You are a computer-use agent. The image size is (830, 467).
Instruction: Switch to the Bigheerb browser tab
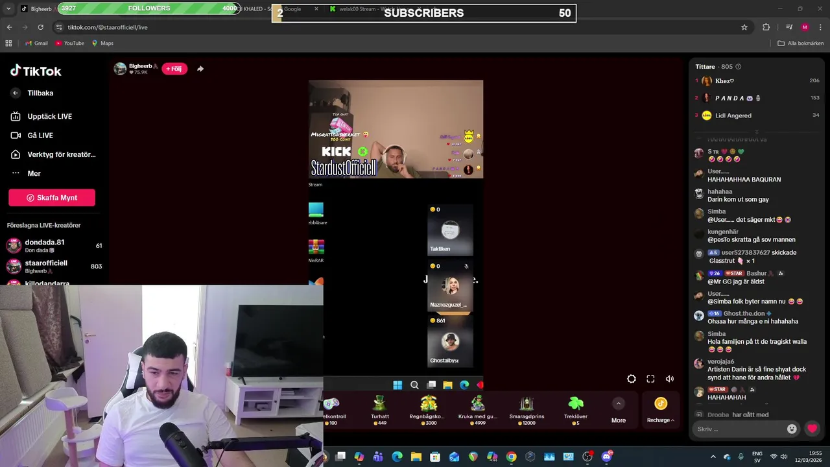40,9
